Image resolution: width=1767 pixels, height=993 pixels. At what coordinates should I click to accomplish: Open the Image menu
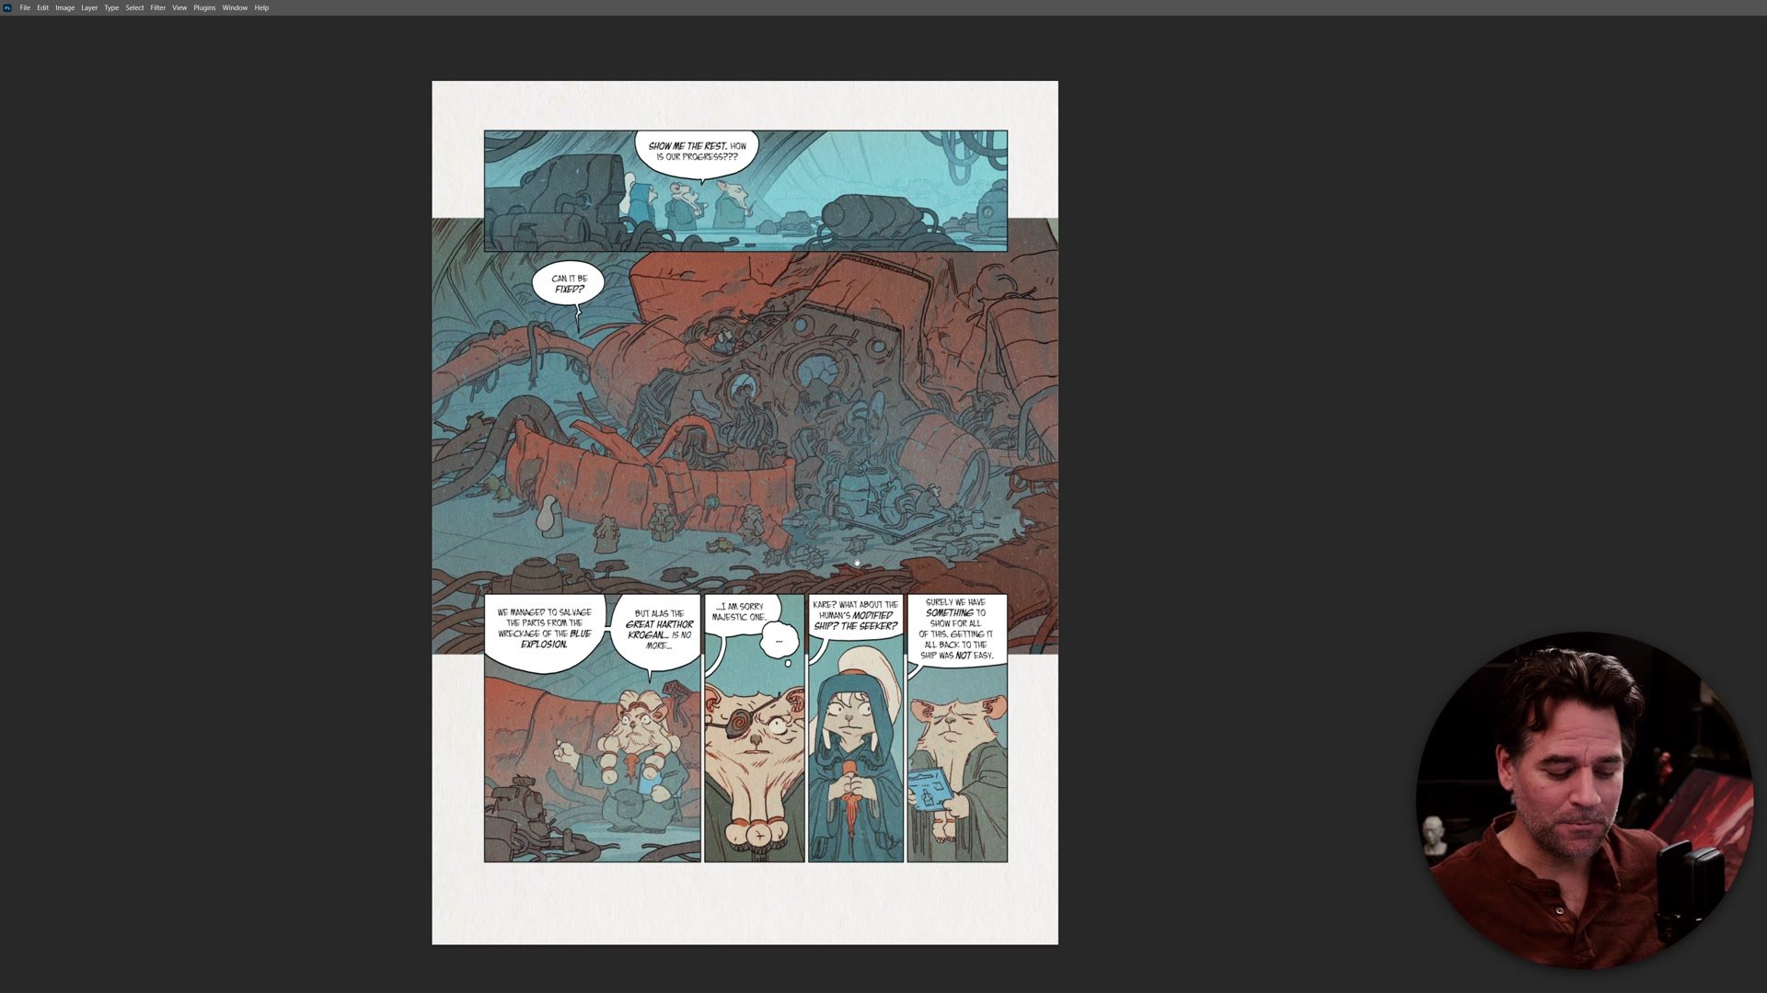point(64,7)
